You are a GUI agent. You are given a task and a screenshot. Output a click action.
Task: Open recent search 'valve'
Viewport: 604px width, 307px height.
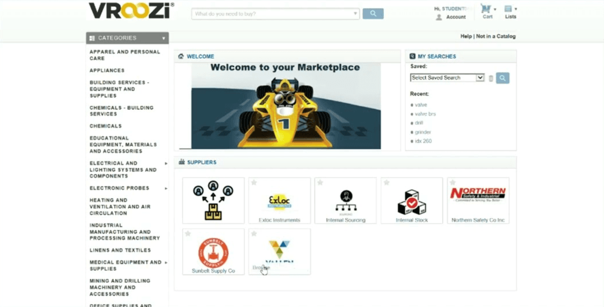click(421, 104)
